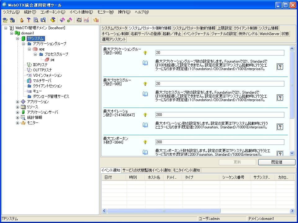Screen dimensions: 298x223
Task: Expand the リソース tree node
Action: [18, 107]
